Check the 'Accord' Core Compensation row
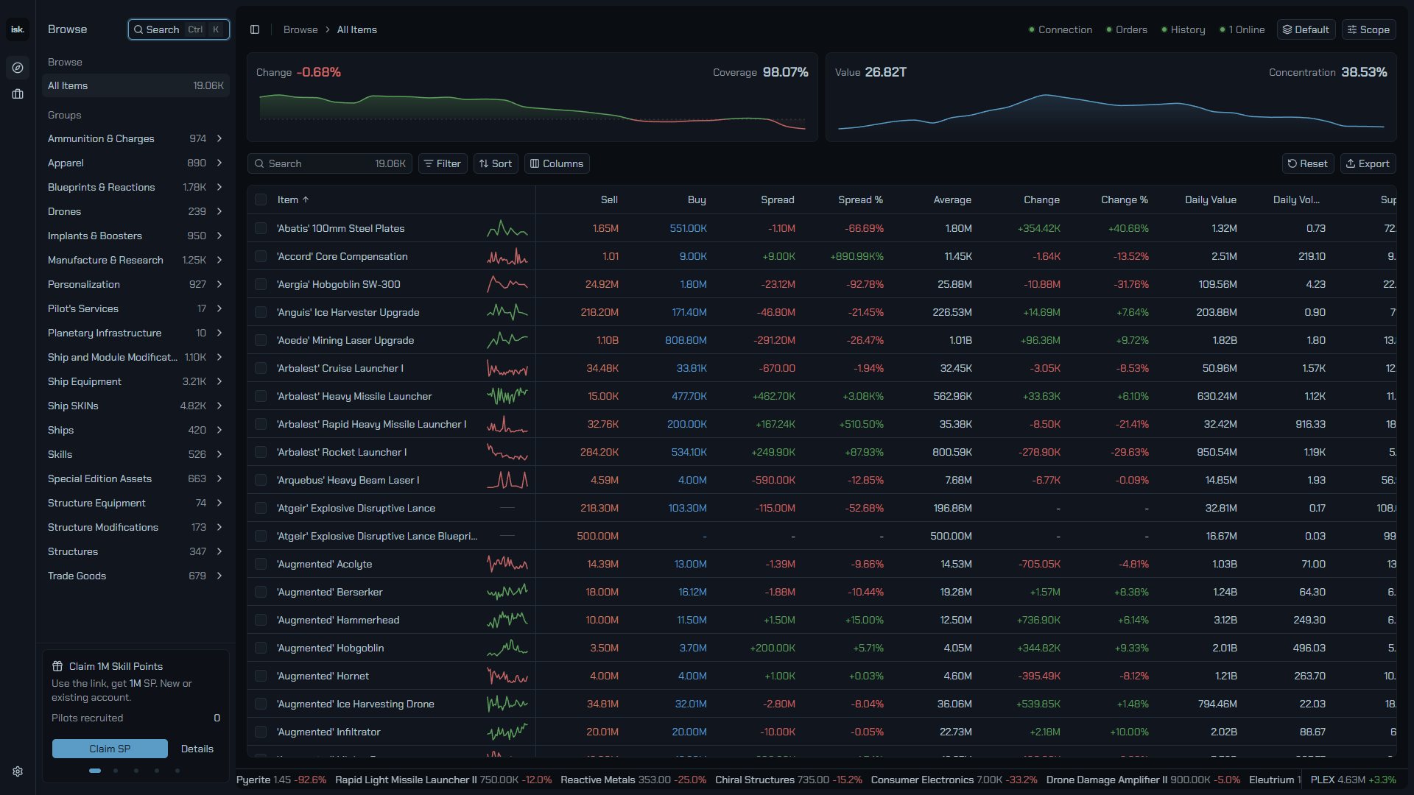The image size is (1414, 795). pos(261,256)
